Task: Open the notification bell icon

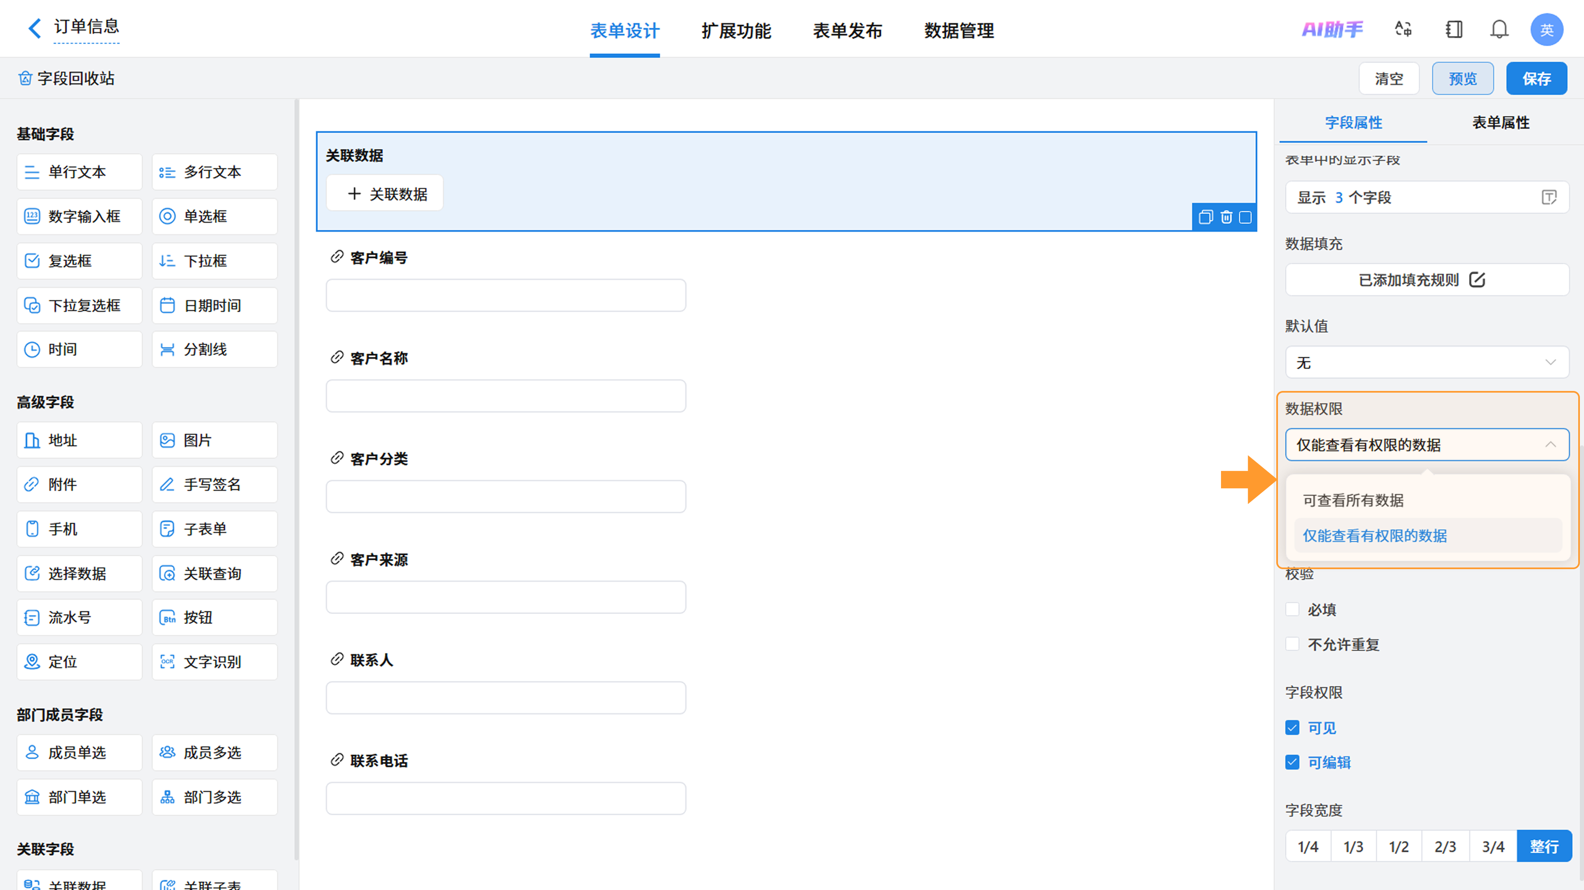Action: point(1499,29)
